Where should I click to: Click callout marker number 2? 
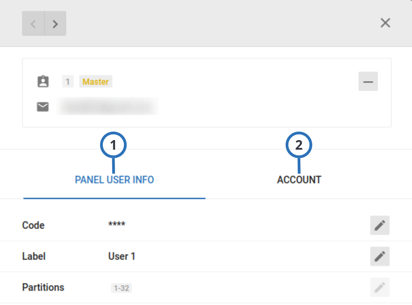point(299,145)
